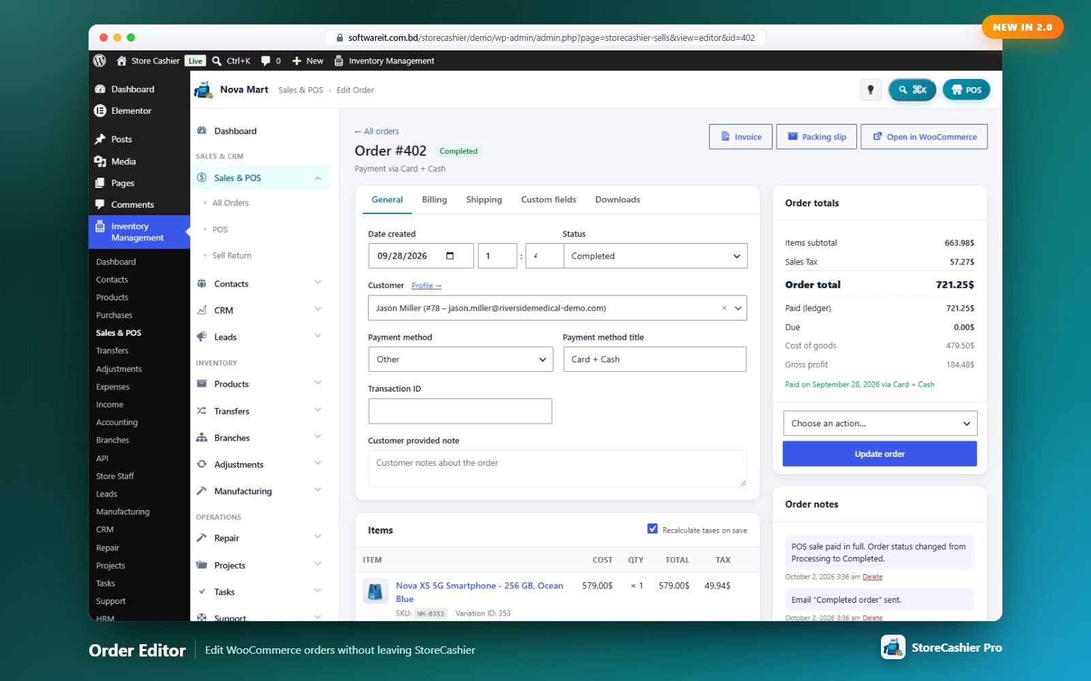Click the Invoice button

tap(741, 137)
